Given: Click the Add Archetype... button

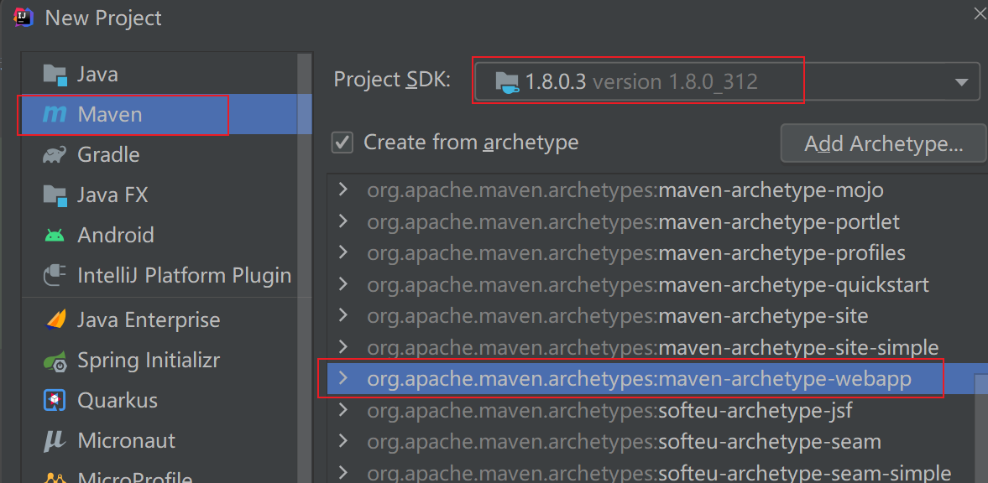Looking at the screenshot, I should (883, 143).
